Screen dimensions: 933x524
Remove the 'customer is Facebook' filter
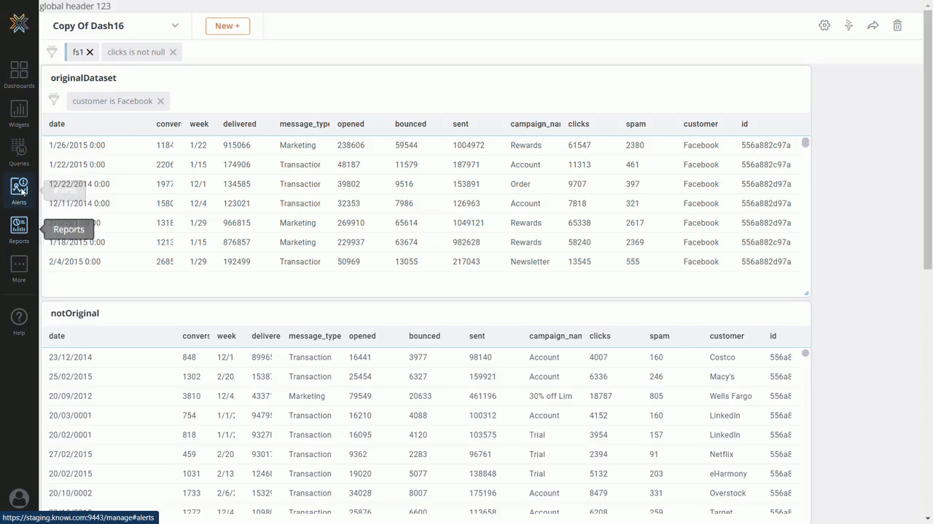160,101
